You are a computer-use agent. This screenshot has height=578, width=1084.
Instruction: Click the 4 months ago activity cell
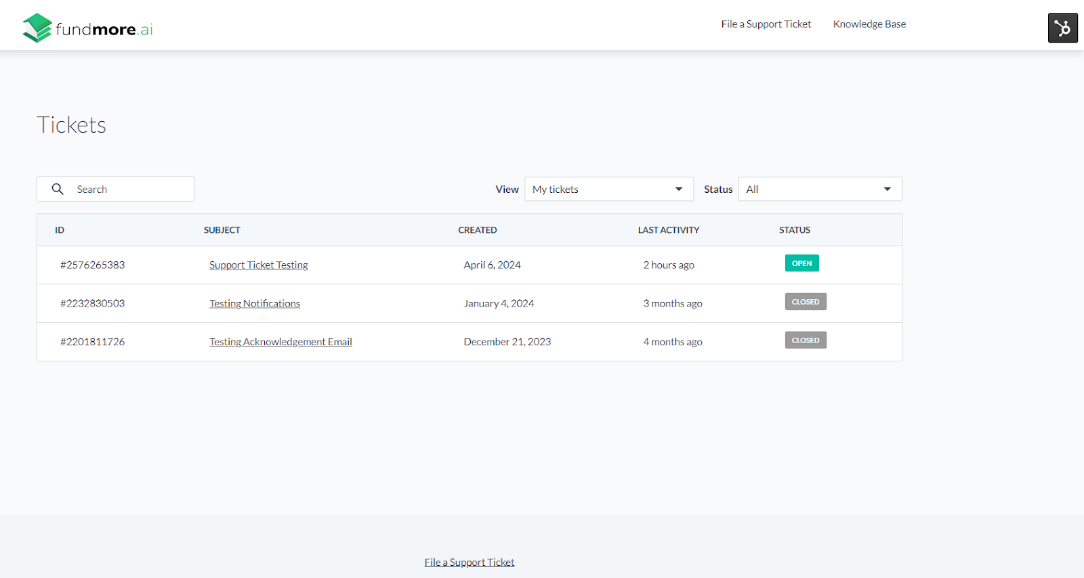point(673,342)
